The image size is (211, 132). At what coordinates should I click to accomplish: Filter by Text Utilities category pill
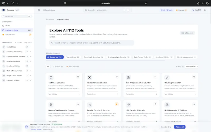point(73,57)
